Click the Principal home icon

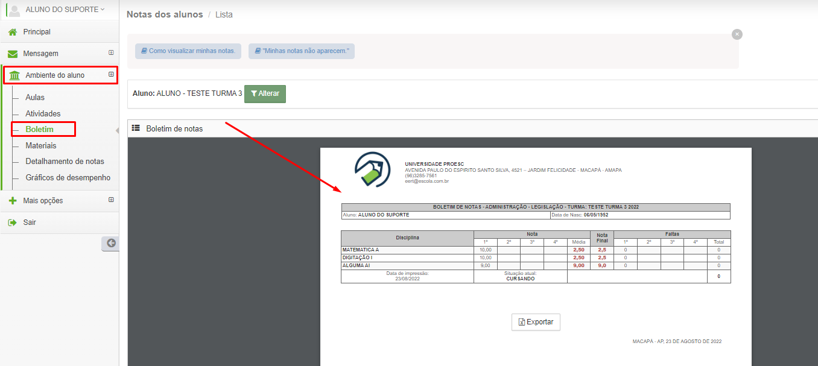(x=13, y=32)
